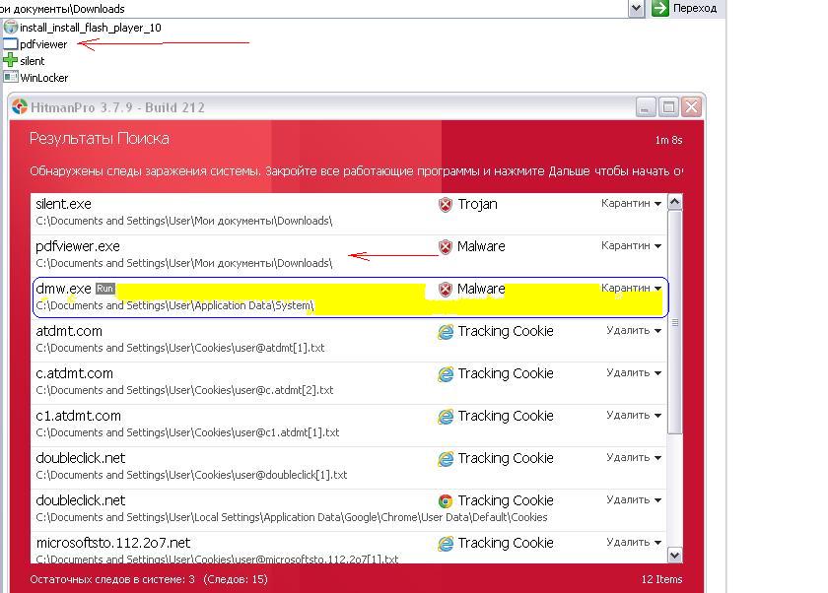Click the Переход button label

pos(694,9)
